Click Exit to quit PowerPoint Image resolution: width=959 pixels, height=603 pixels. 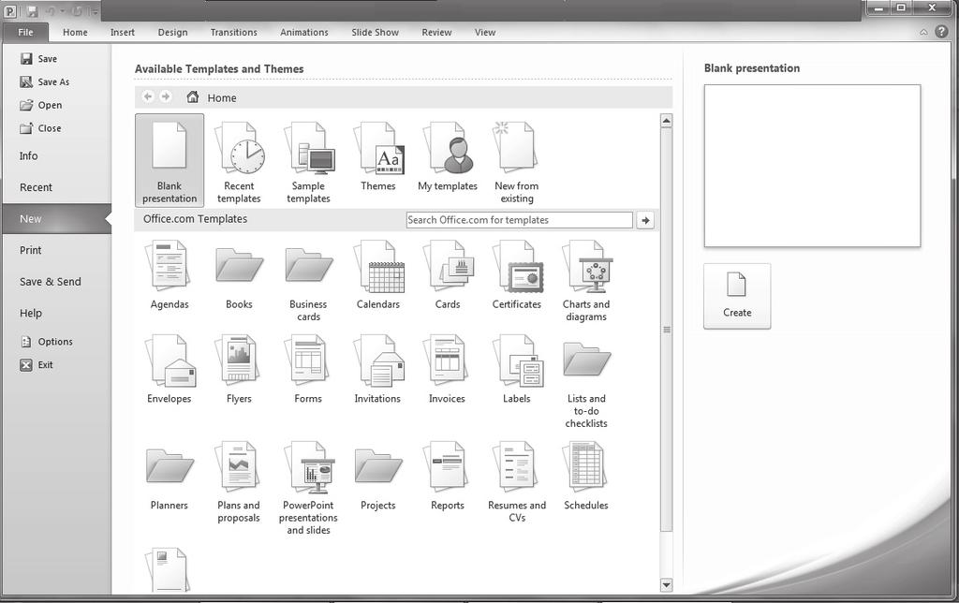click(x=37, y=365)
